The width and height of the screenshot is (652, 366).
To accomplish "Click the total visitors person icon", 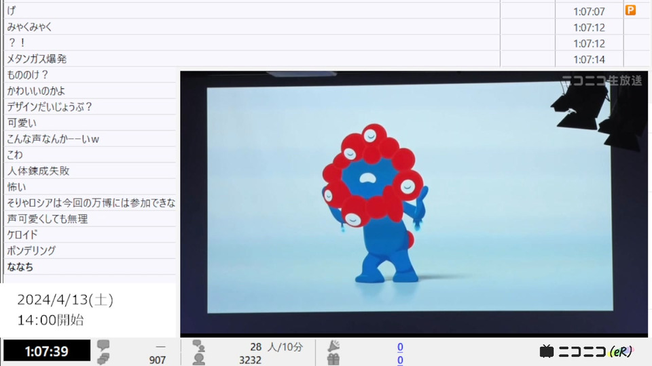I will click(x=198, y=359).
